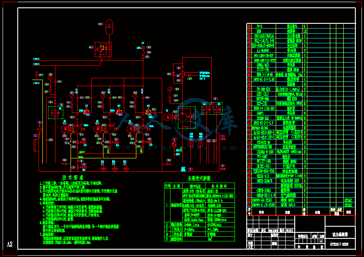The width and height of the screenshot is (364, 257).
Task: Select the red relief valve block below accumulator
Action: coord(103,49)
